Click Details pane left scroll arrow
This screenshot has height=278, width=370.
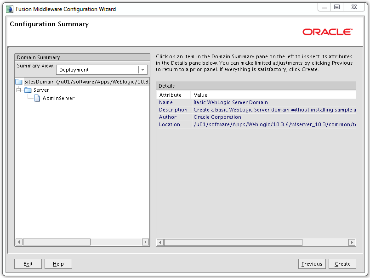(x=160, y=242)
